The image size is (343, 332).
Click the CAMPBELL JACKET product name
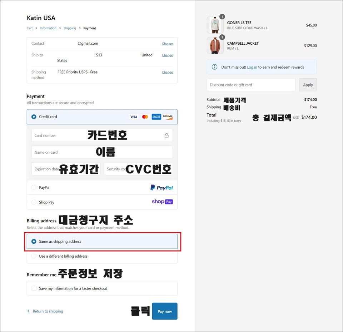coord(243,43)
